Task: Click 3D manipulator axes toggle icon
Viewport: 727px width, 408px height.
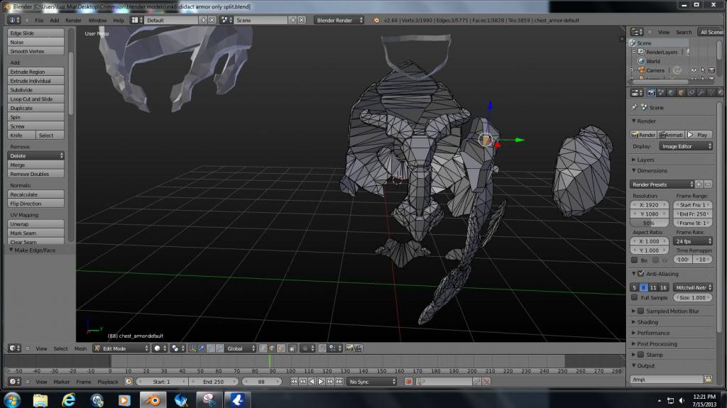Action: pyautogui.click(x=192, y=348)
